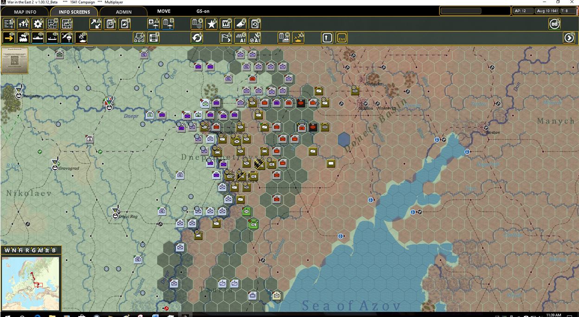Open the gear preferences icon
This screenshot has height=317, width=579.
(38, 24)
